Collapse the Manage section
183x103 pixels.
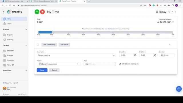click(26, 45)
